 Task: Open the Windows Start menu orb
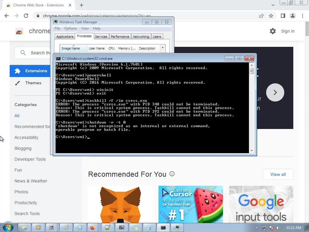point(8,227)
